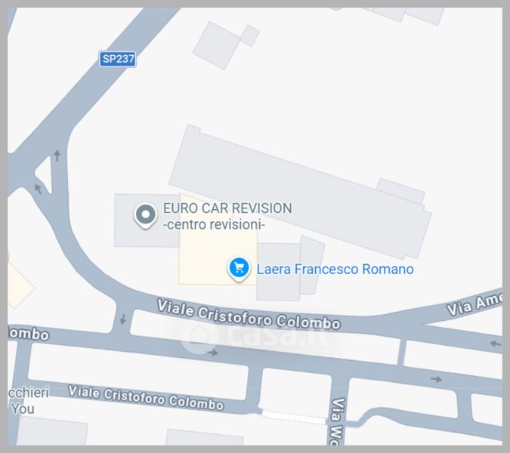Click the vertical Via Wo street label
The width and height of the screenshot is (510, 453).
[x=337, y=421]
